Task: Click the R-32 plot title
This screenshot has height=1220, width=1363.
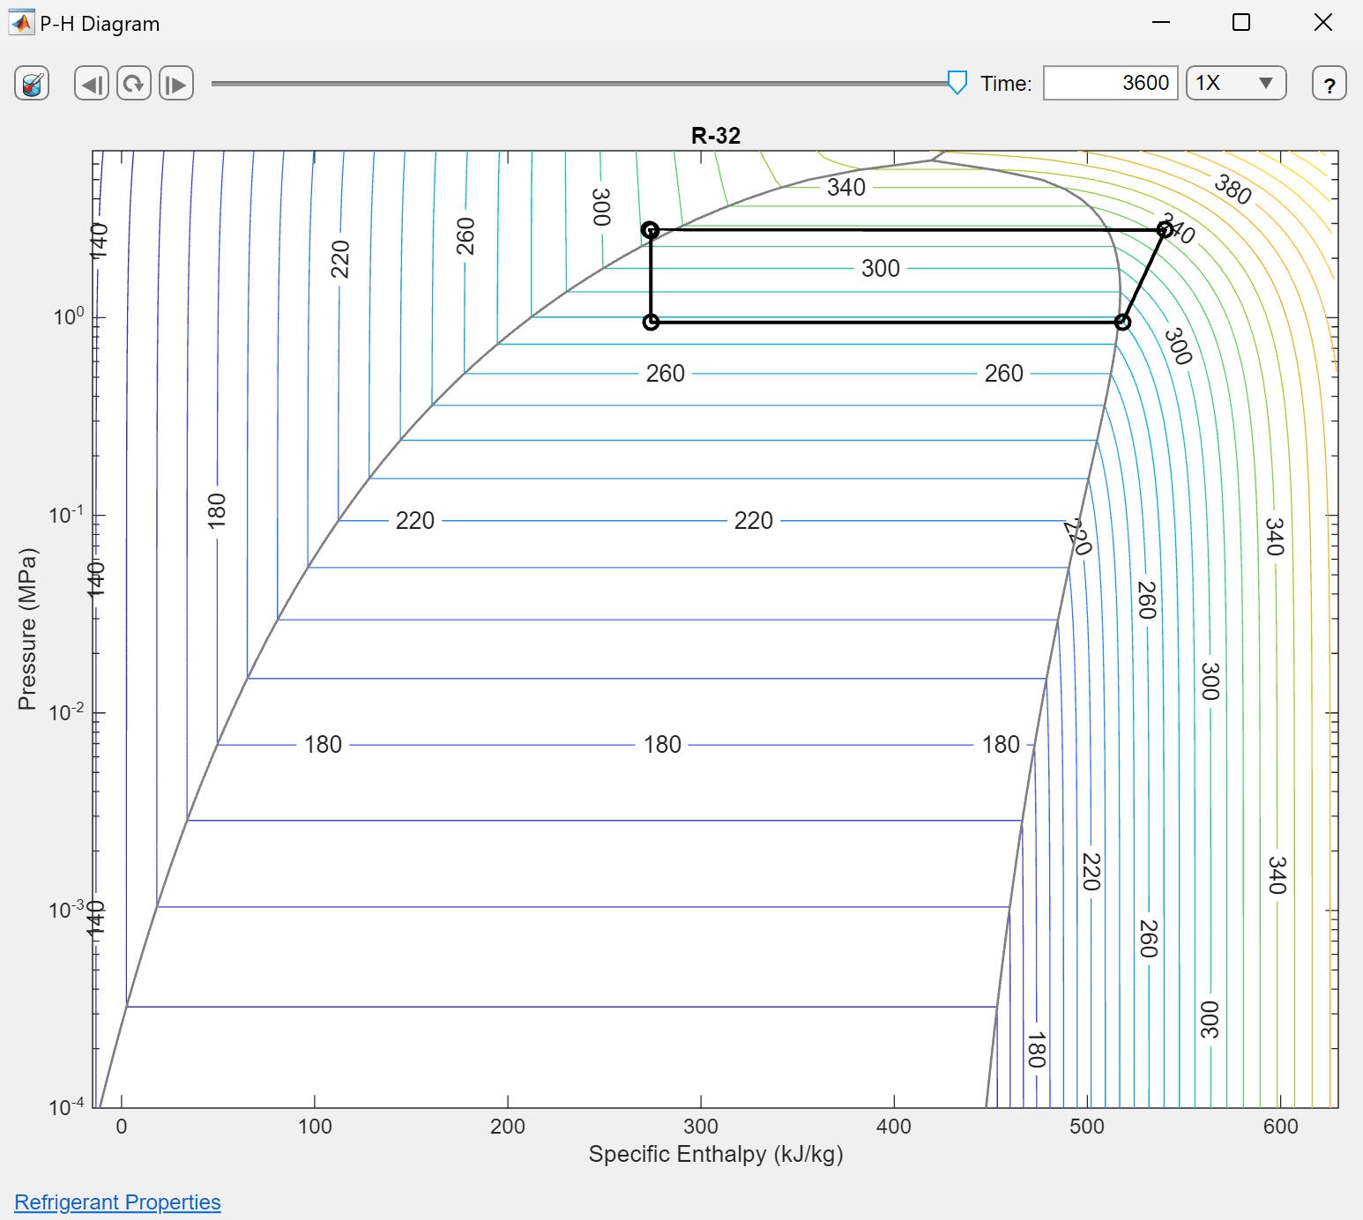Action: click(715, 136)
